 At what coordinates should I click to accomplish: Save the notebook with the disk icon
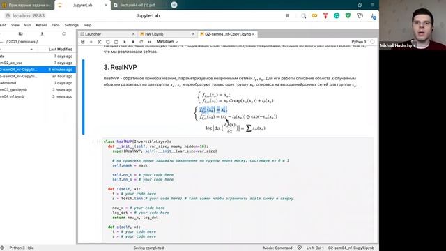coord(83,42)
